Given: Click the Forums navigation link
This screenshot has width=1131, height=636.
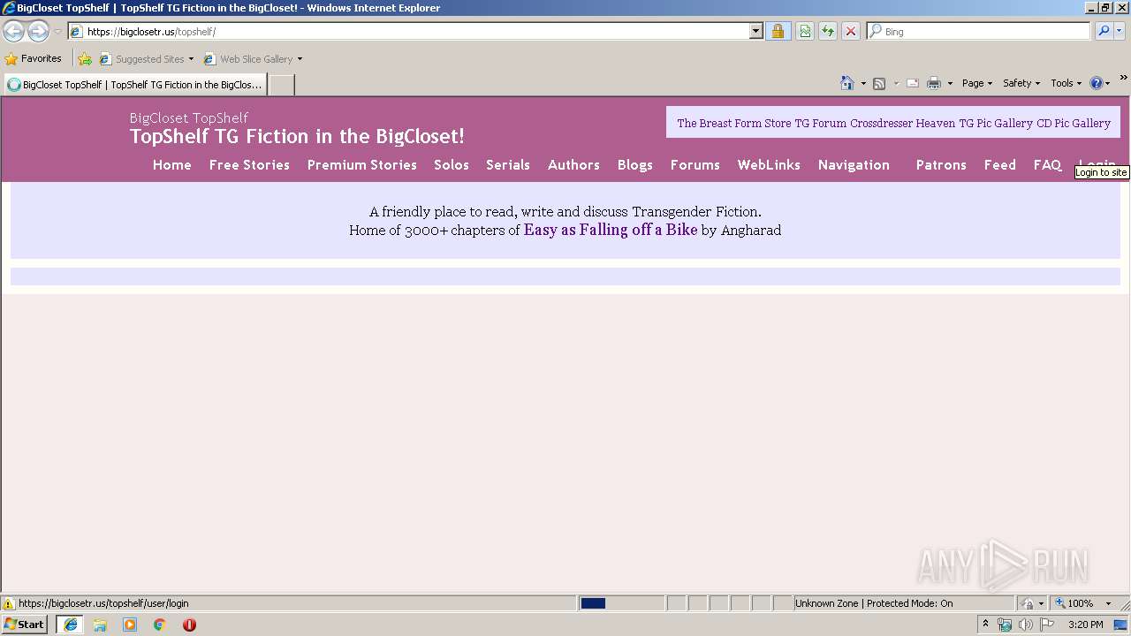Looking at the screenshot, I should pyautogui.click(x=695, y=165).
